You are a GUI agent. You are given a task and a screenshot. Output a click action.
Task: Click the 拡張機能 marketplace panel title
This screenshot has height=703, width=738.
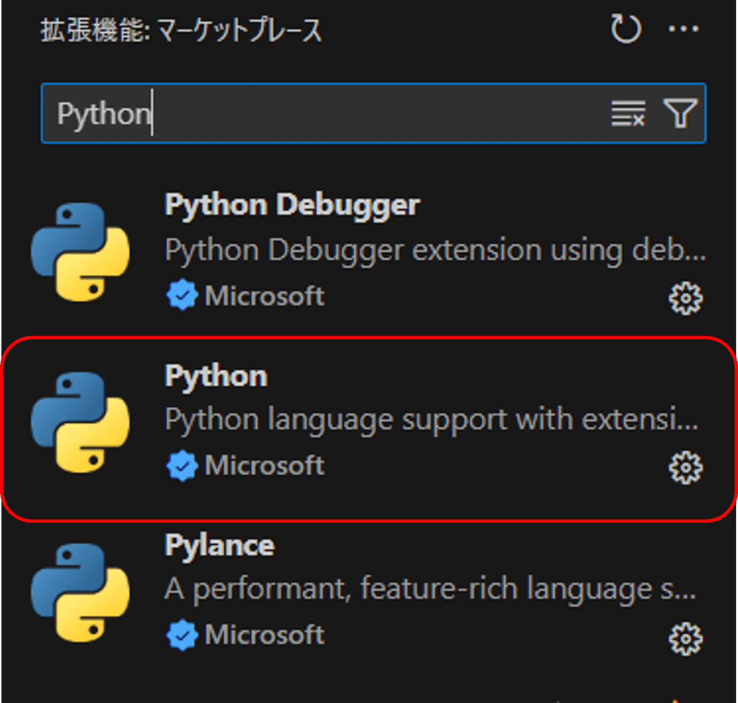tap(180, 31)
